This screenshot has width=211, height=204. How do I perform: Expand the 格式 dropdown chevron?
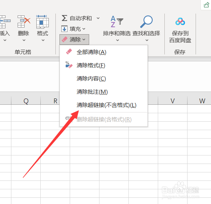pyautogui.click(x=43, y=40)
